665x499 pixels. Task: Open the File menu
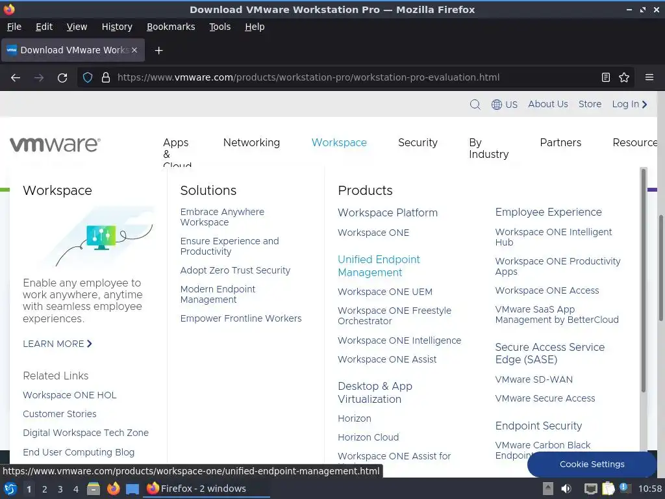tap(14, 27)
